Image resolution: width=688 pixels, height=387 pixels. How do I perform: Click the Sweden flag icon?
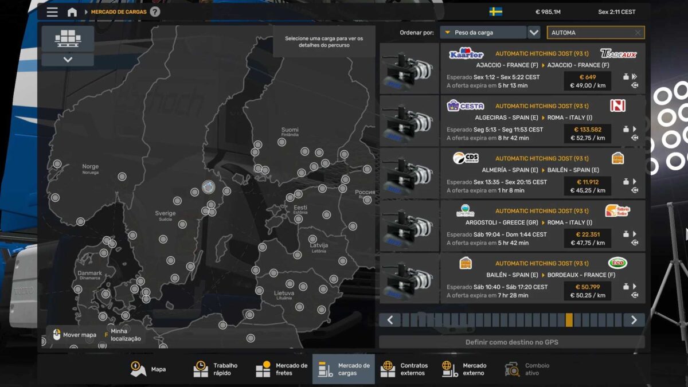(x=495, y=12)
